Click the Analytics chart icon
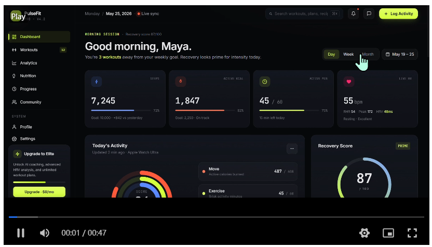The height and width of the screenshot is (247, 432). 14,63
